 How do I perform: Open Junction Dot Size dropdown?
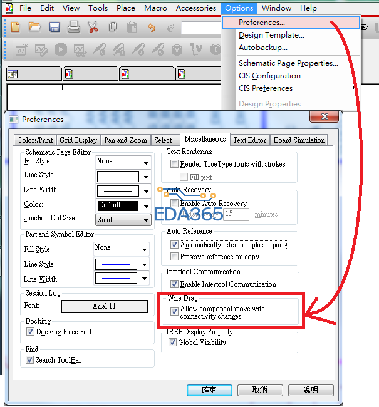[123, 220]
